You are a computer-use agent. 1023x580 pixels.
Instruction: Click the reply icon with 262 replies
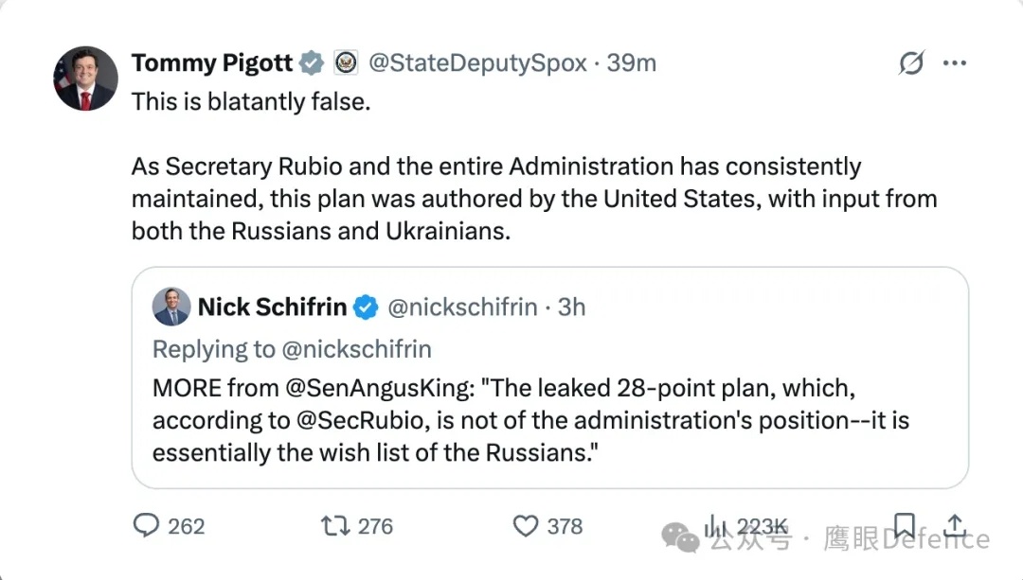[x=146, y=525]
